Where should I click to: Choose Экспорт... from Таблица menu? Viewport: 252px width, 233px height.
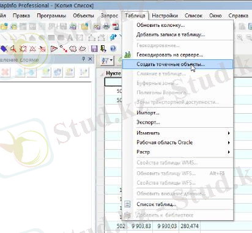[177, 122]
